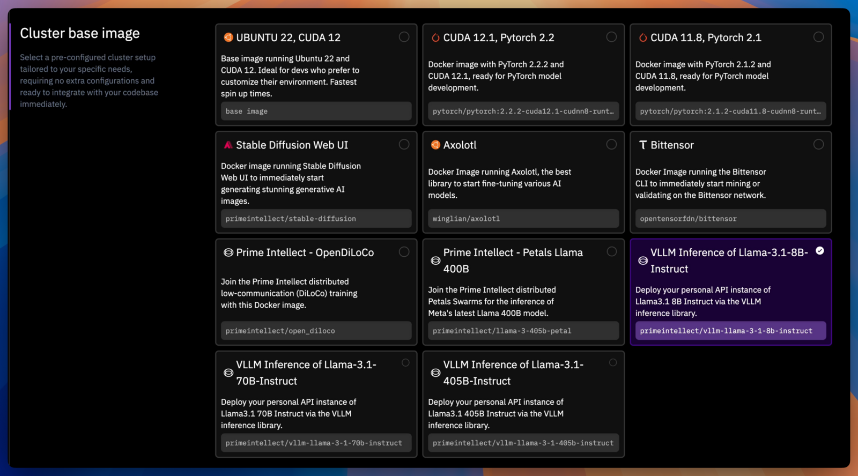Click the Llama3.1 405B Instruct description text
This screenshot has height=476, width=858.
[x=495, y=413]
